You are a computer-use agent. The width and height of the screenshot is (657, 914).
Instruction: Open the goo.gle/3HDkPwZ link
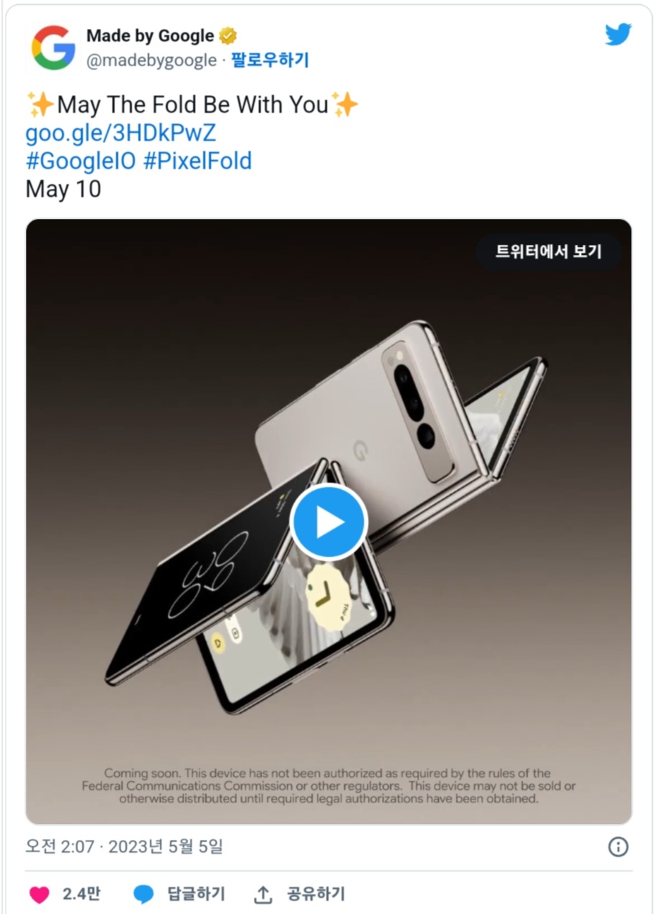(120, 133)
